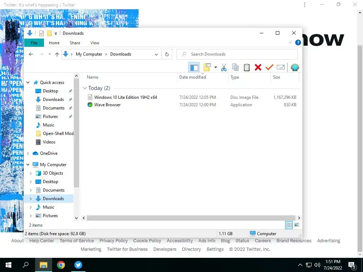
Task: Switch to large thumbnails view icon
Action: [x=297, y=225]
